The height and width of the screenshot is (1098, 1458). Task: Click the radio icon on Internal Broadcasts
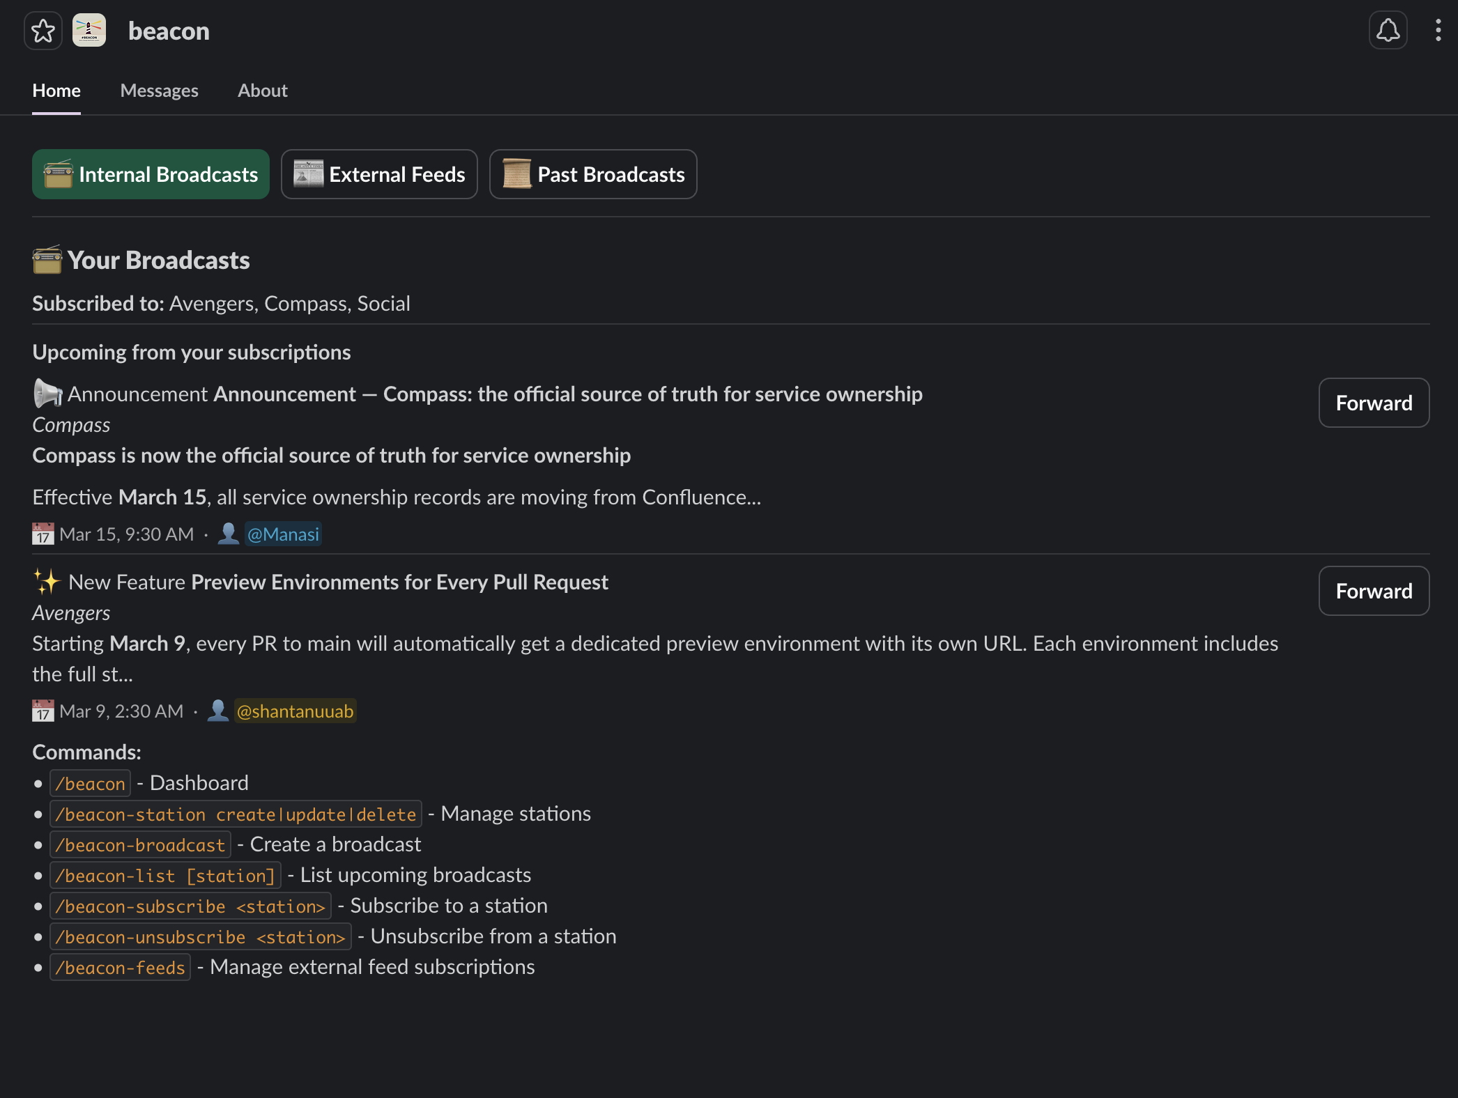[58, 174]
